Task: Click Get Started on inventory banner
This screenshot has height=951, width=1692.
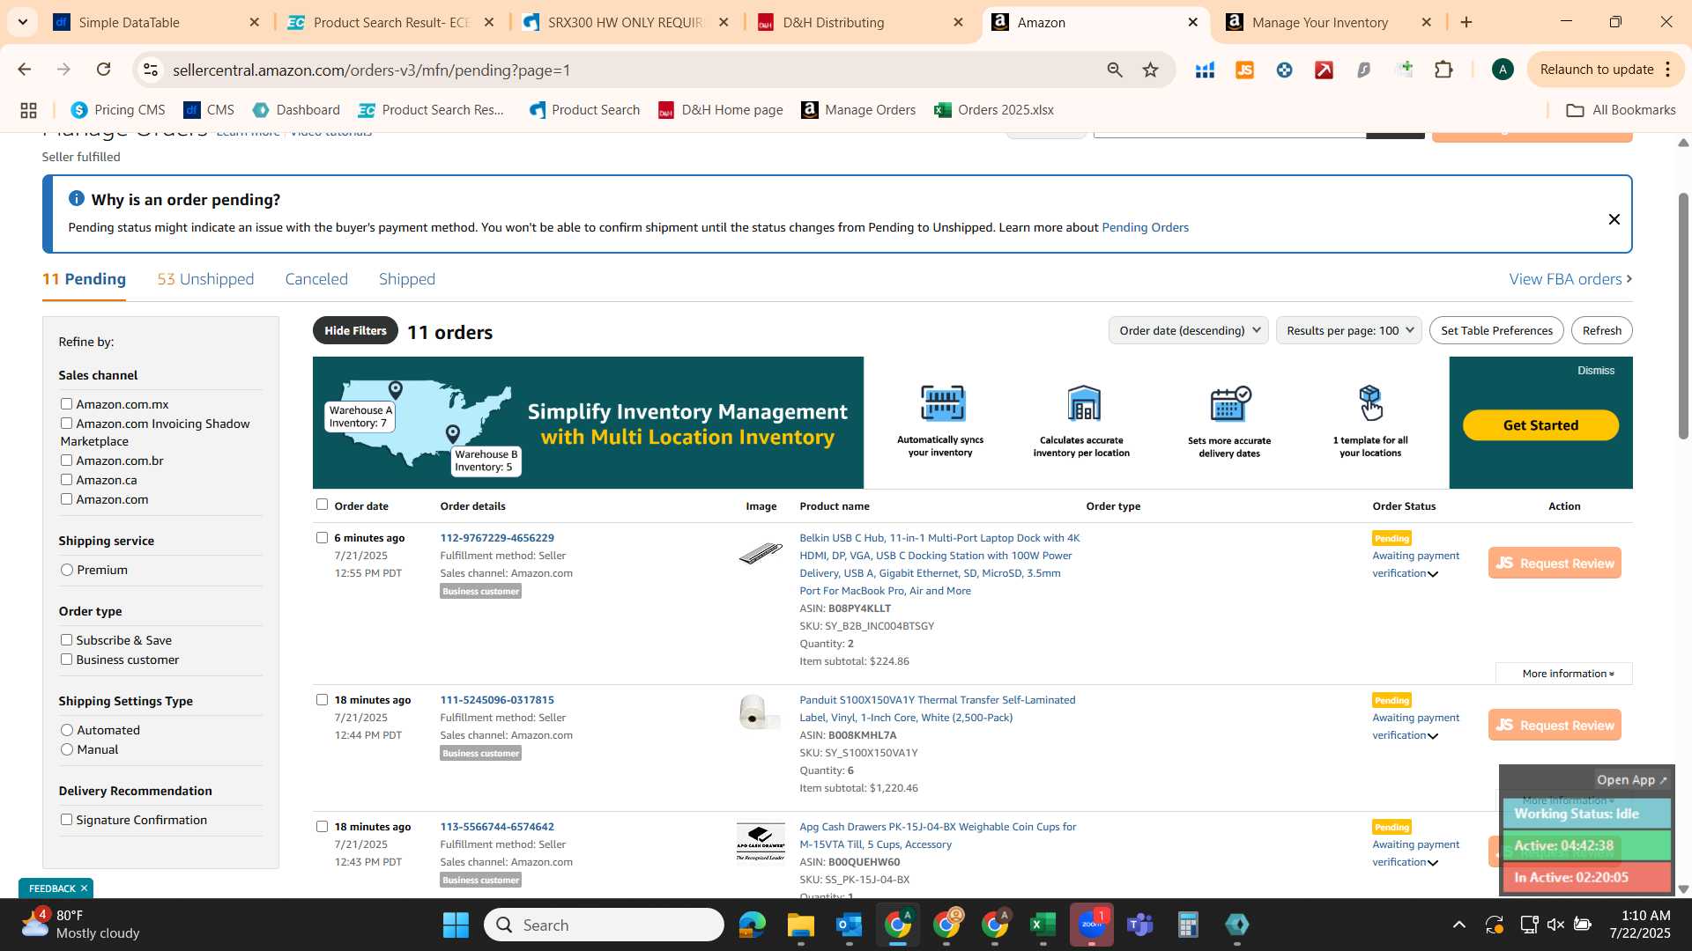Action: tap(1540, 425)
